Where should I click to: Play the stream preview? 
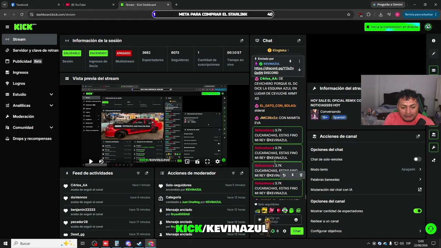tap(91, 161)
